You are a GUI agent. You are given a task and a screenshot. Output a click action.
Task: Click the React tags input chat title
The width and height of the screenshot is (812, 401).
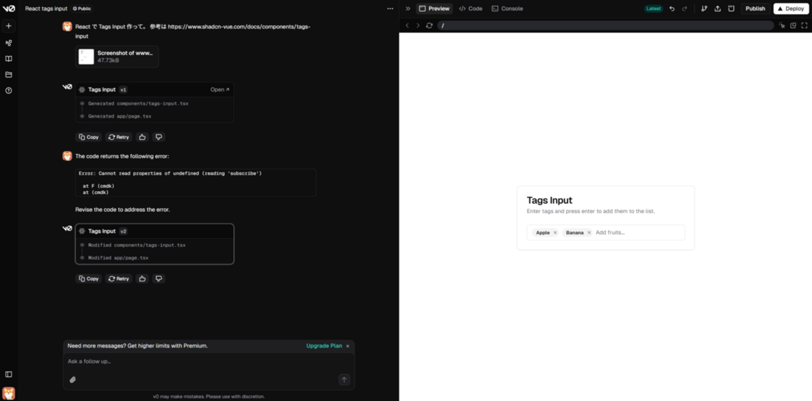coord(46,9)
